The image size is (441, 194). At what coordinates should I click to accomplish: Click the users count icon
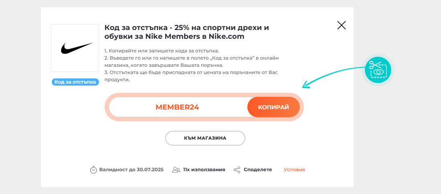pos(176,170)
